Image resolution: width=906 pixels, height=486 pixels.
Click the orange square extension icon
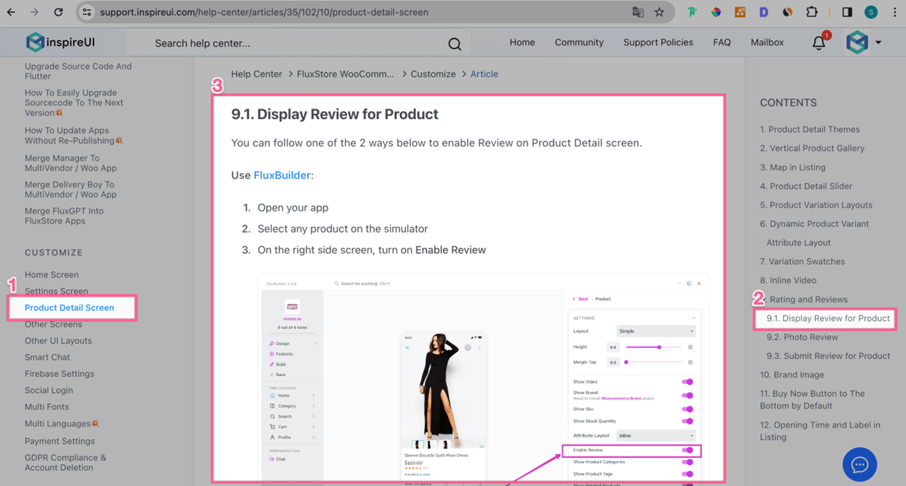(x=740, y=12)
